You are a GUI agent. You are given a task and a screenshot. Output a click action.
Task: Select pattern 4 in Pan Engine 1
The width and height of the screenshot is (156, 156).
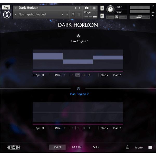tap(89, 75)
